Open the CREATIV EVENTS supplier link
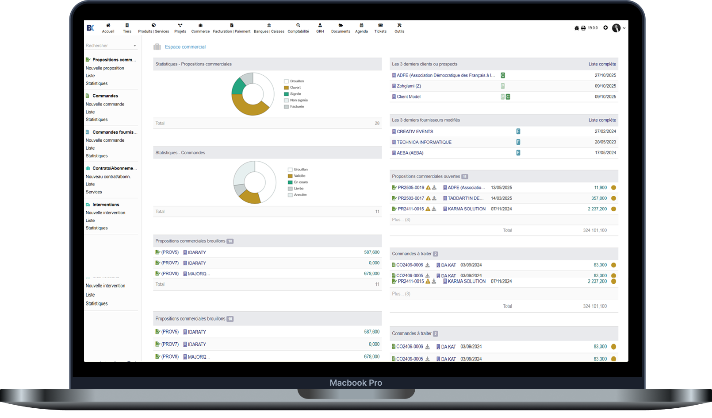 coord(415,132)
